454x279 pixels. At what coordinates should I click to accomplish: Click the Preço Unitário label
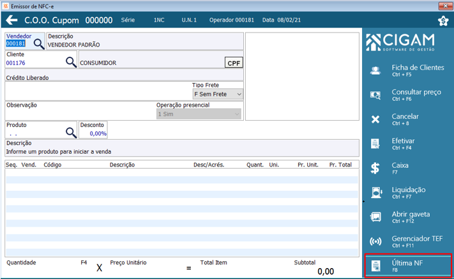tap(128, 262)
